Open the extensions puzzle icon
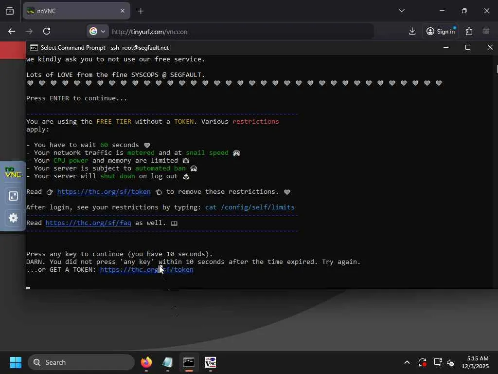The image size is (498, 374). pyautogui.click(x=469, y=31)
